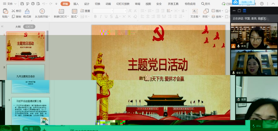Select slide 3 thumbnail 习近平谈治国理政第三卷

(x=30, y=111)
